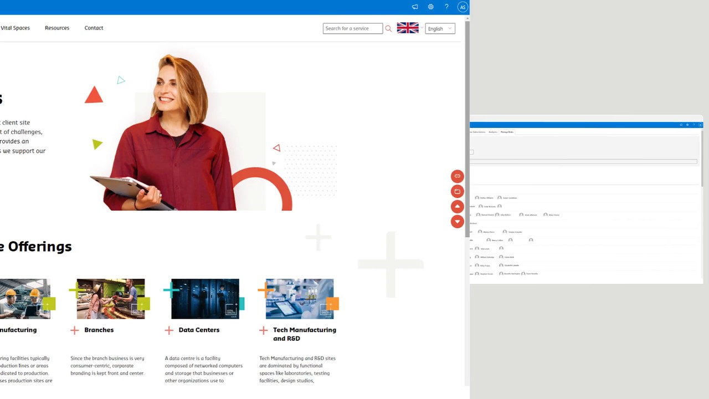Open the announcements megaphone icon

(x=415, y=7)
